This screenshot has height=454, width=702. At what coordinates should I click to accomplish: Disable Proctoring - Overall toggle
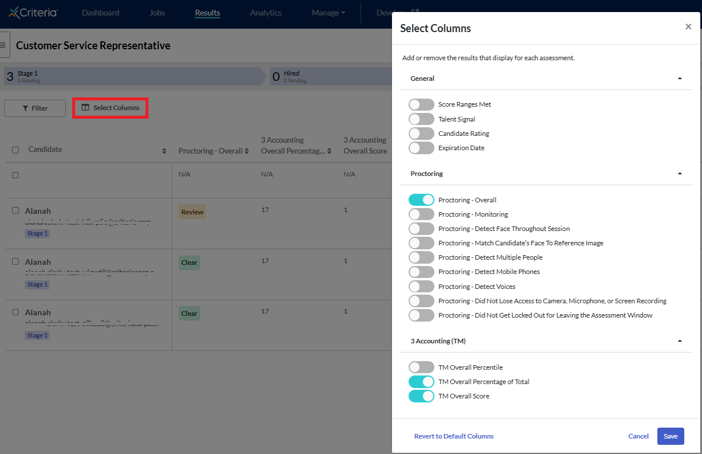click(421, 200)
